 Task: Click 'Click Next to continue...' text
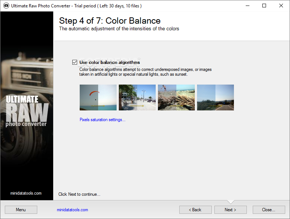point(79,194)
